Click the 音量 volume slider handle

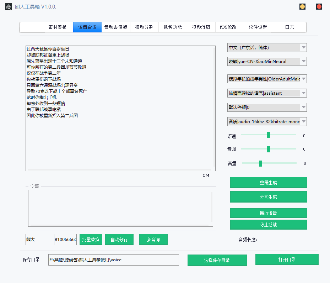pyautogui.click(x=260, y=163)
